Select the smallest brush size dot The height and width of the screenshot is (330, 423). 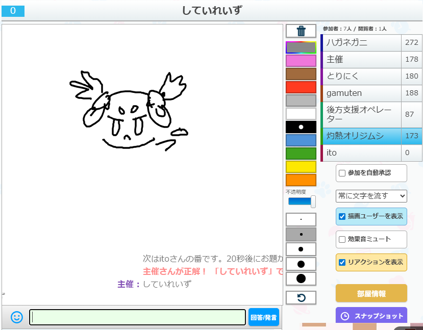[301, 220]
